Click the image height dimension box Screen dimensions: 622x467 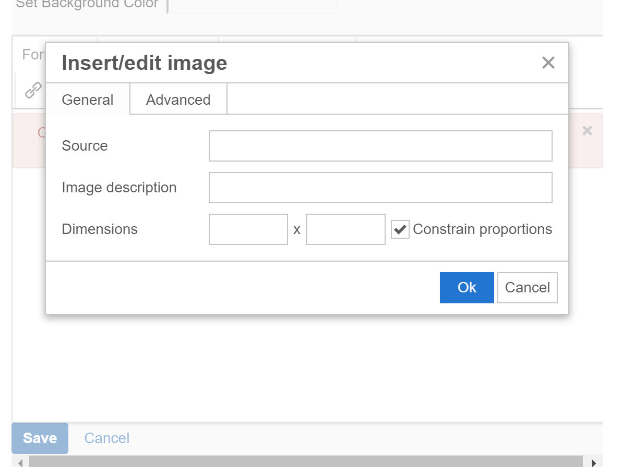[345, 229]
